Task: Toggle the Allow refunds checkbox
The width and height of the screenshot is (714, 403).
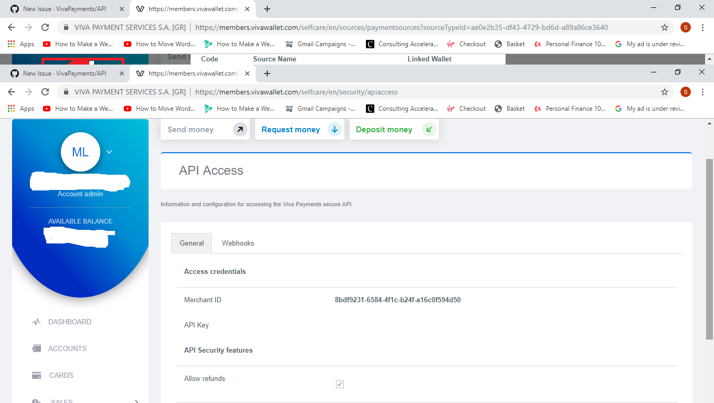Action: point(339,384)
